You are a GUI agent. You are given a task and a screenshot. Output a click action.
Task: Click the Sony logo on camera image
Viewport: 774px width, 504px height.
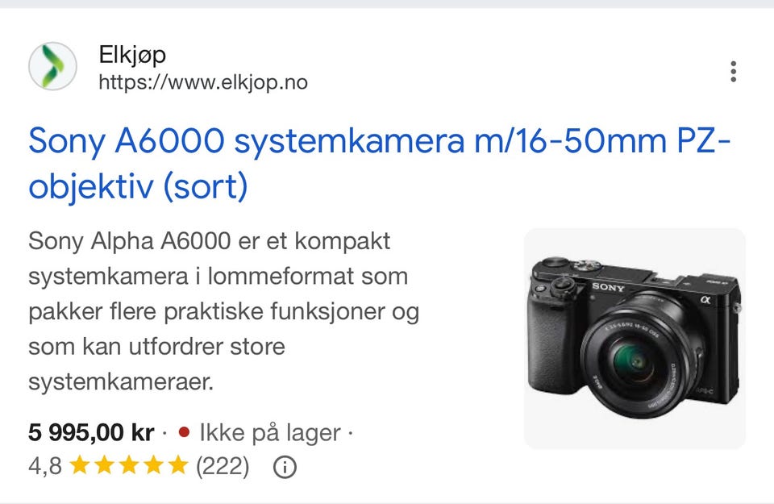tap(608, 287)
